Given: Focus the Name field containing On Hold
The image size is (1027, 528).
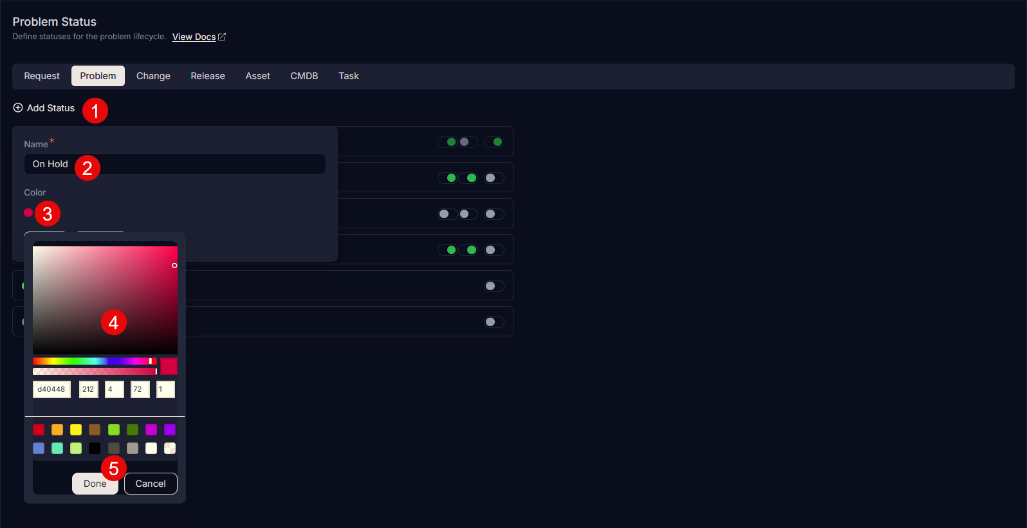Looking at the screenshot, I should click(175, 164).
